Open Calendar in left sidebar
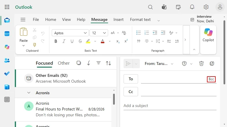 [7, 34]
